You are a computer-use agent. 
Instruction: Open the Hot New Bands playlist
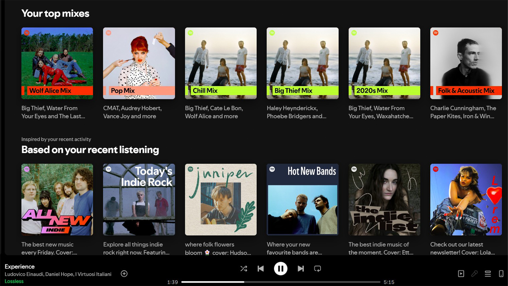302,199
